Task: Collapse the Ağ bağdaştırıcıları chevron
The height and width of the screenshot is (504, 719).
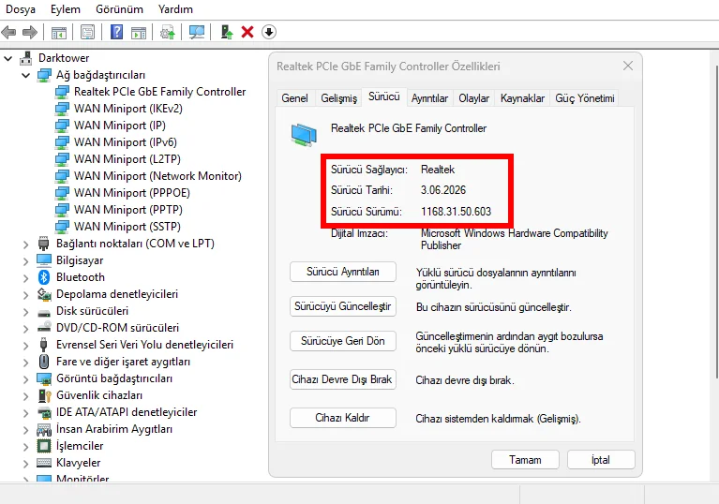Action: (25, 75)
